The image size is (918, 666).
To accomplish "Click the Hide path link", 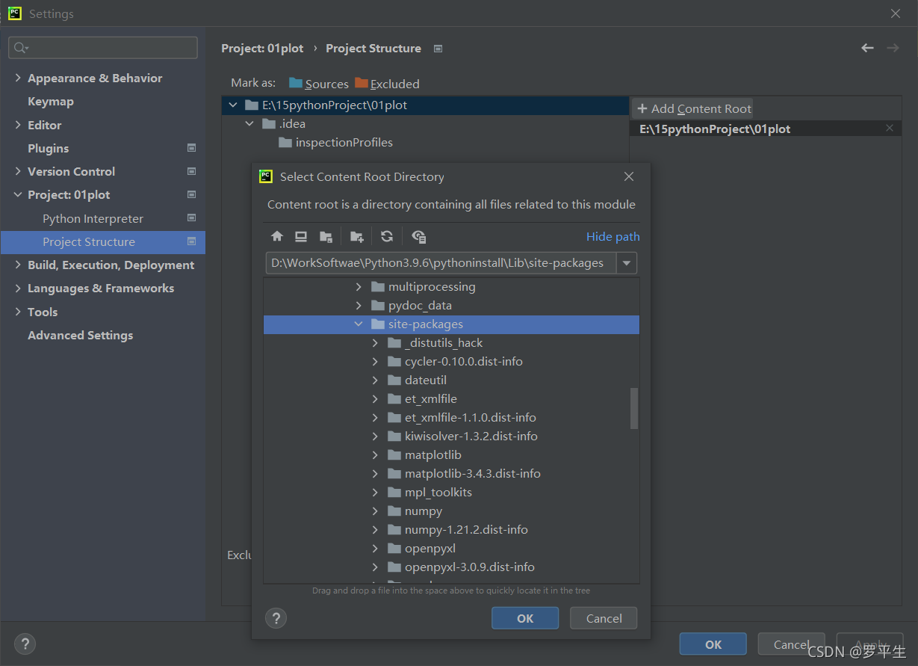I will [x=612, y=237].
